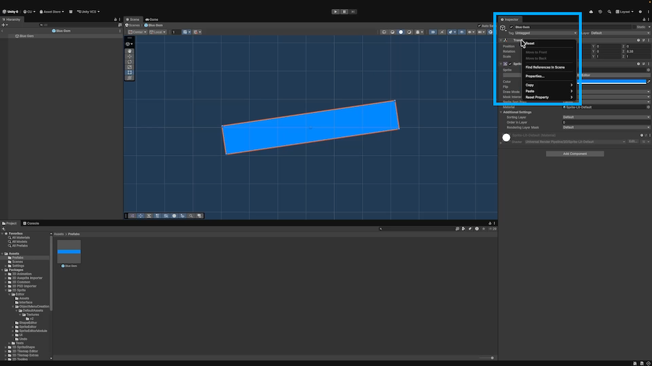Open the Material object picker circle
652x366 pixels.
click(648, 107)
